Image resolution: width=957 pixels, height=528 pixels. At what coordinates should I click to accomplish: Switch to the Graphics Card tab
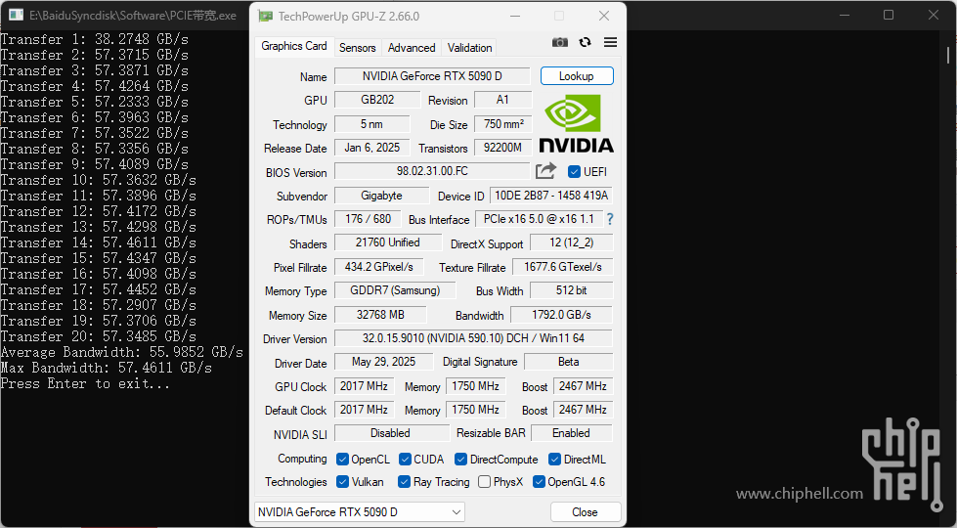[x=294, y=46]
